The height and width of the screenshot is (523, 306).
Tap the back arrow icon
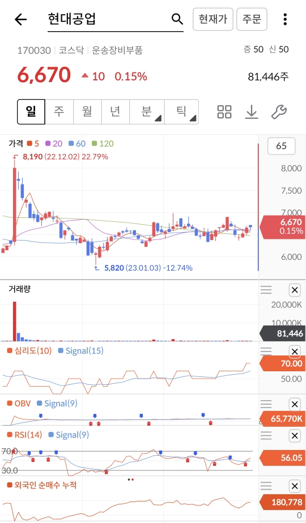[x=21, y=20]
